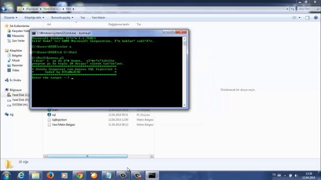The height and width of the screenshot is (180, 321).
Task: Select Kitaplıklar in navigation pane
Action: click(16, 50)
